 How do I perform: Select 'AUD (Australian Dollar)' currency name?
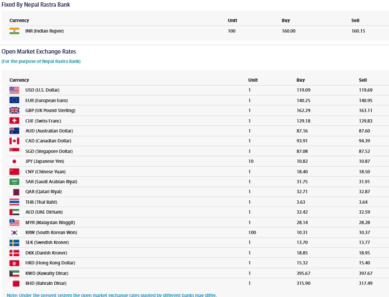point(49,131)
